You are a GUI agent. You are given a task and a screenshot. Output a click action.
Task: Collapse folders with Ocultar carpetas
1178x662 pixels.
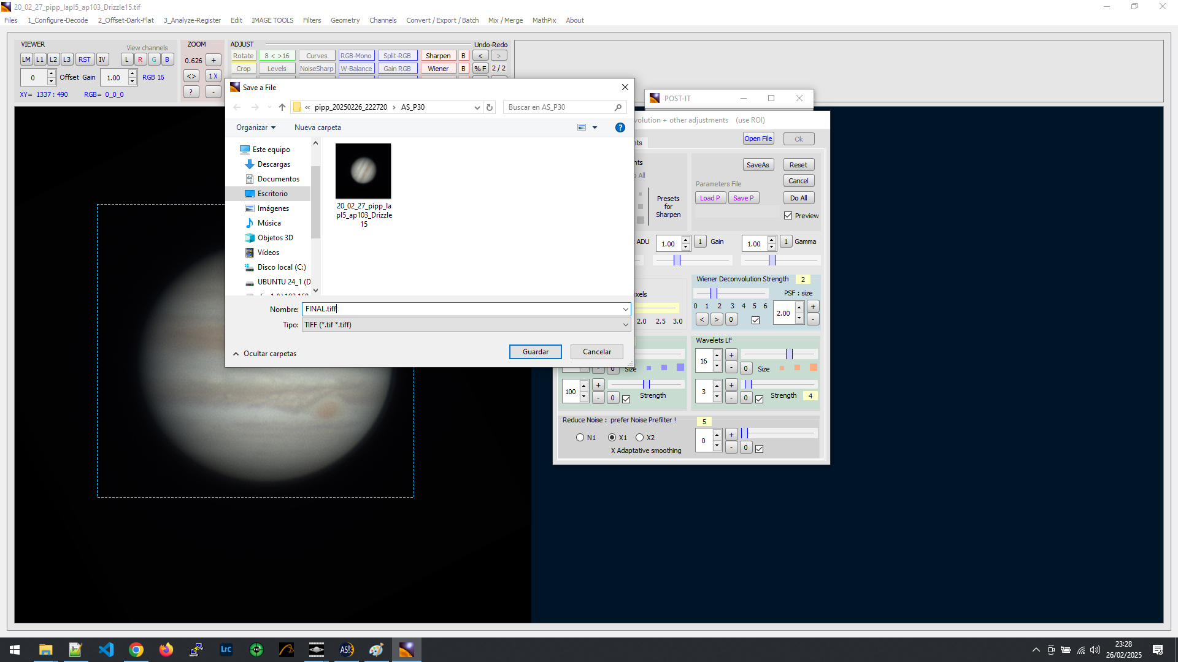click(x=264, y=354)
